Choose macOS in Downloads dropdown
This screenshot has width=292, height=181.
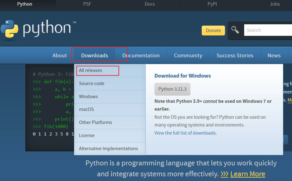(110, 109)
